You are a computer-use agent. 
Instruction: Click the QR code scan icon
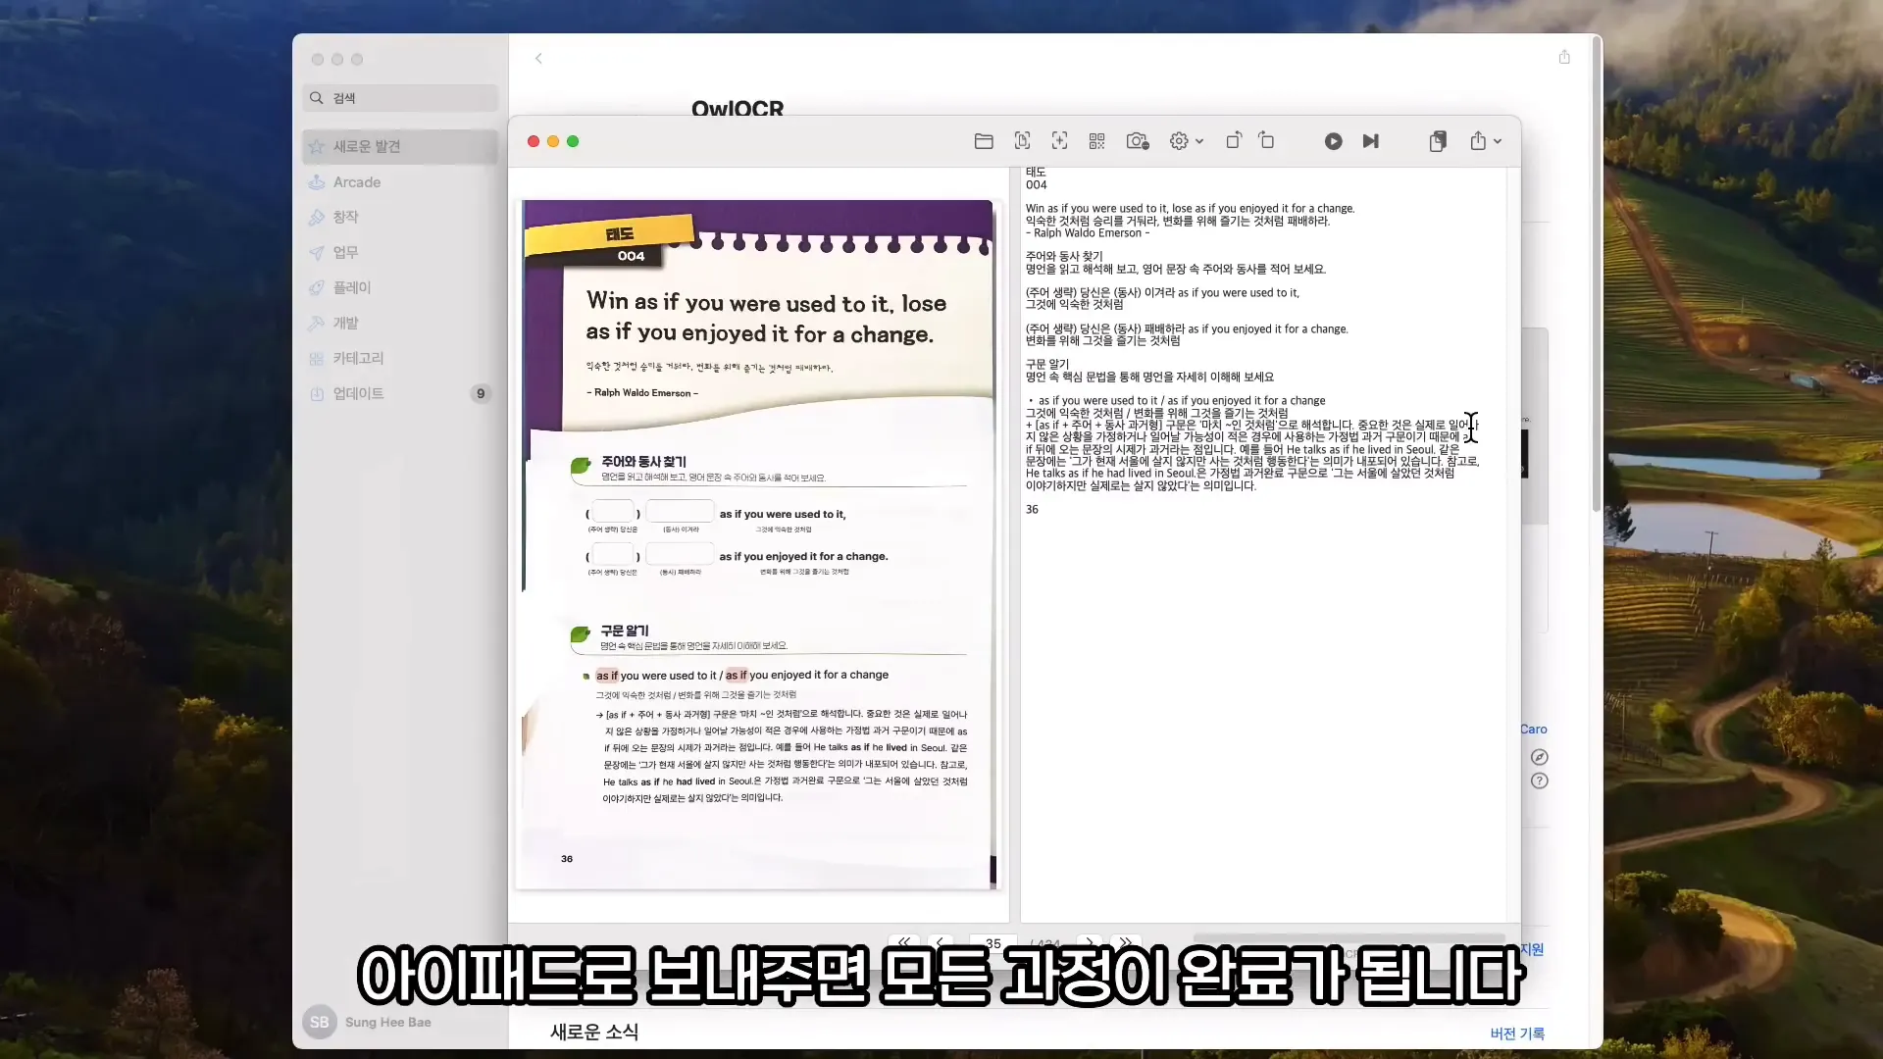(1096, 141)
